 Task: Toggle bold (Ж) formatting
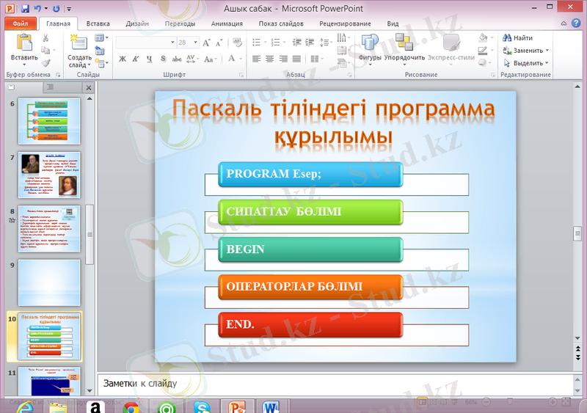pos(123,59)
